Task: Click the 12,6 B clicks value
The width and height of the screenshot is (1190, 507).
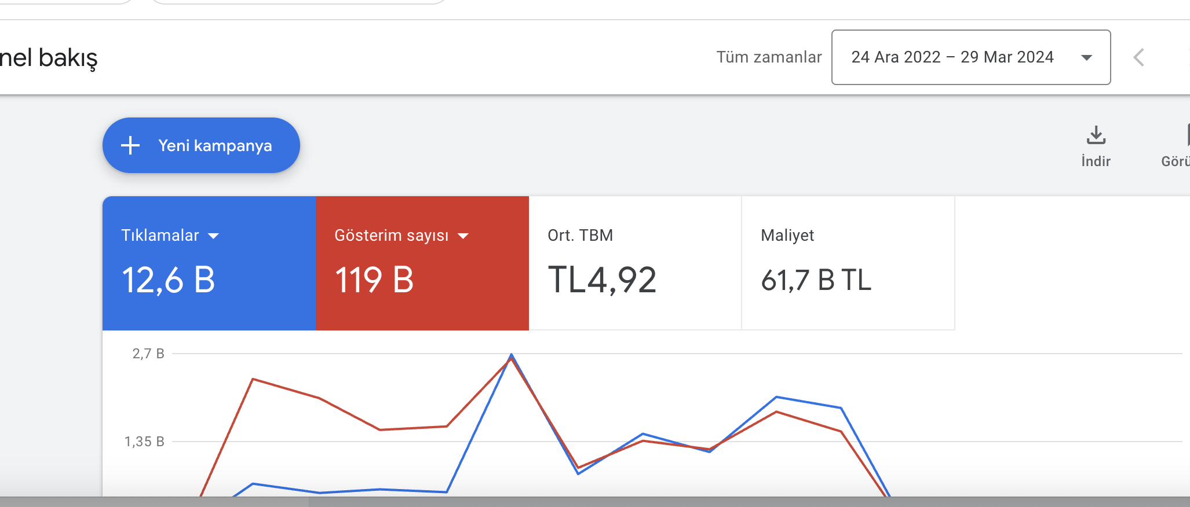Action: 168,280
